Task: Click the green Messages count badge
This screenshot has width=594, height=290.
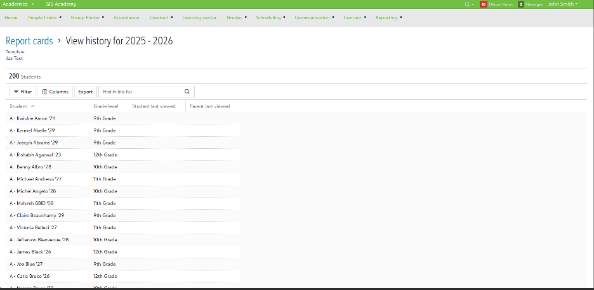Action: pyautogui.click(x=520, y=4)
